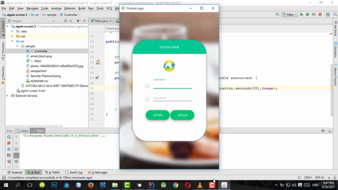The width and height of the screenshot is (338, 190).
Task: Click Print icon in Run console
Action: [x=16, y=161]
